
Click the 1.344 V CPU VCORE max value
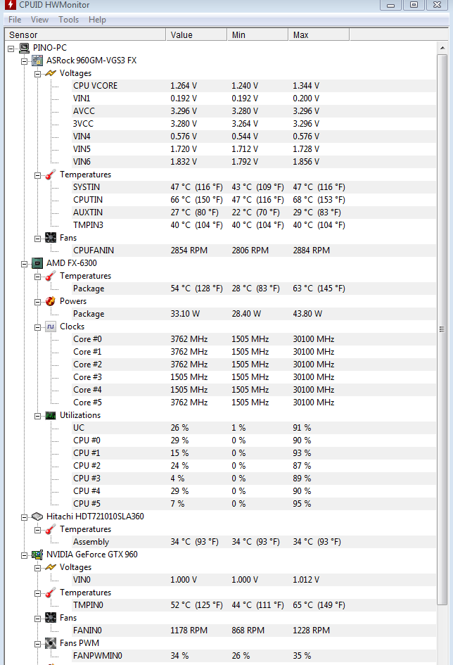tap(306, 86)
